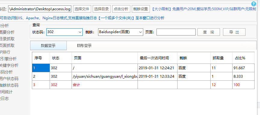Select the highlighted row number 1 cell

pyautogui.click(x=41, y=68)
